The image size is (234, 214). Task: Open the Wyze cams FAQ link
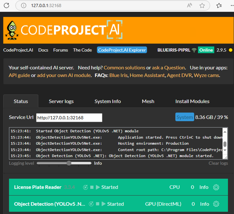207,75
